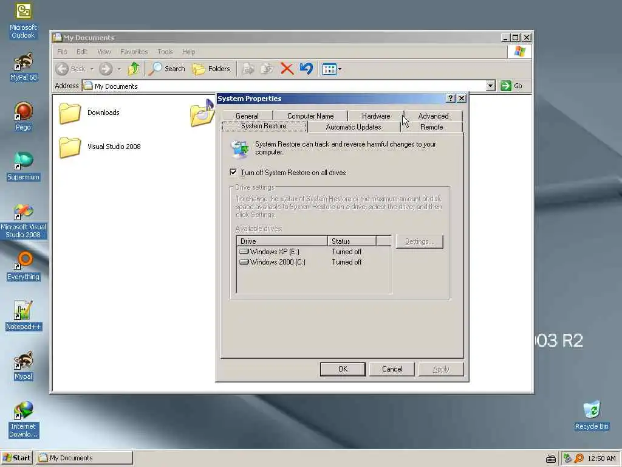The height and width of the screenshot is (467, 622).
Task: Select the Notepad++ desktop shortcut
Action: [x=24, y=316]
